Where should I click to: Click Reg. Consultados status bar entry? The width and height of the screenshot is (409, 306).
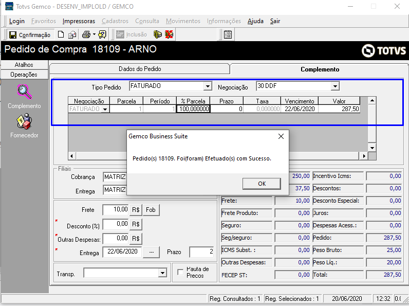(235, 299)
